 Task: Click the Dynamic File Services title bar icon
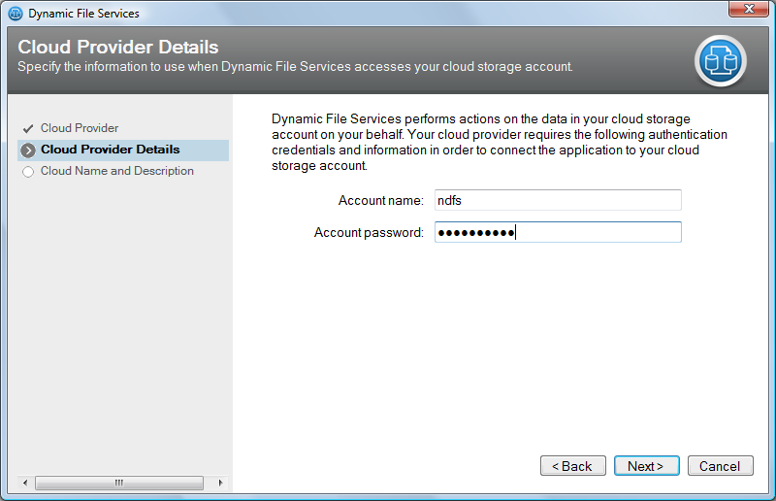[x=15, y=14]
